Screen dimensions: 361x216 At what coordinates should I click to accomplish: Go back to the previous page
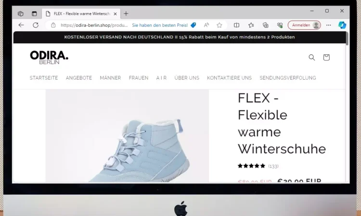pos(21,25)
